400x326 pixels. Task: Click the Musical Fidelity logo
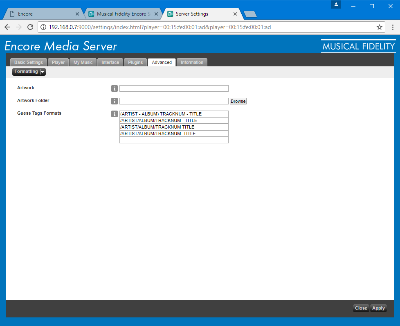pos(358,46)
